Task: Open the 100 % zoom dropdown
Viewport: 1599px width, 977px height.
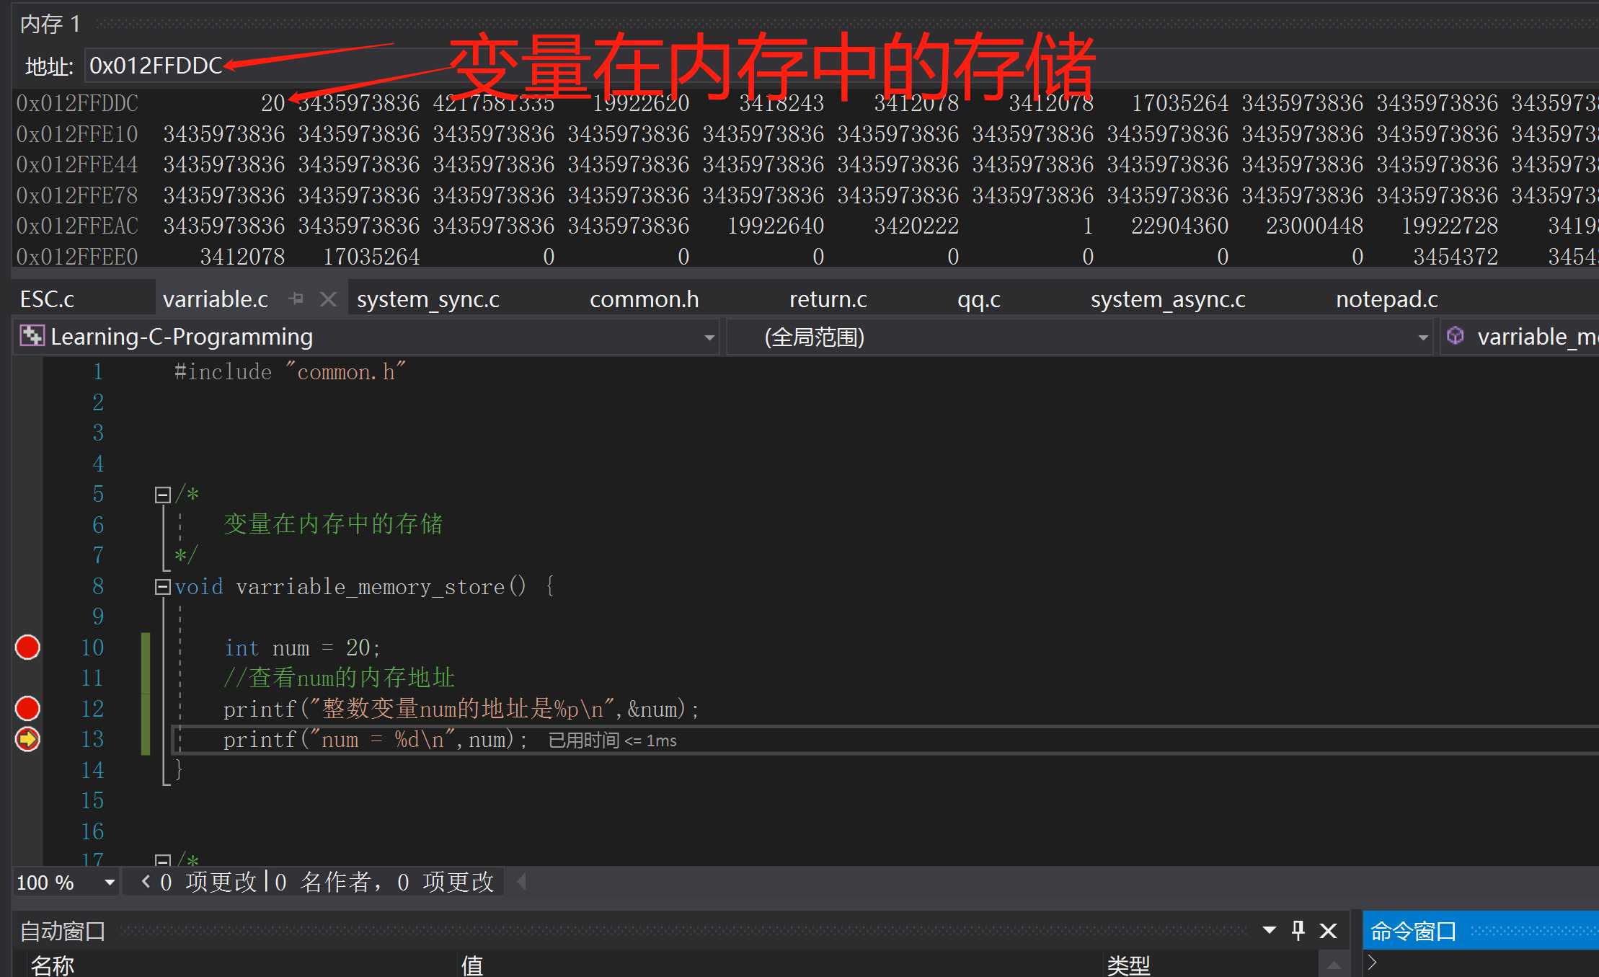Action: (x=110, y=883)
